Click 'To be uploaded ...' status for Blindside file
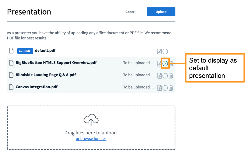Viewport: 251px width, 158px height. pyautogui.click(x=138, y=75)
